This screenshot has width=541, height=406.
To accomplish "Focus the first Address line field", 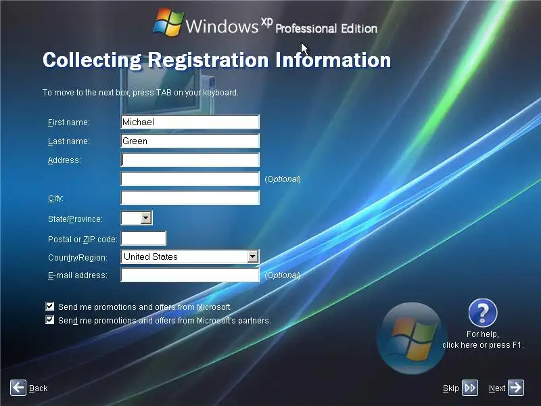I will pyautogui.click(x=190, y=160).
